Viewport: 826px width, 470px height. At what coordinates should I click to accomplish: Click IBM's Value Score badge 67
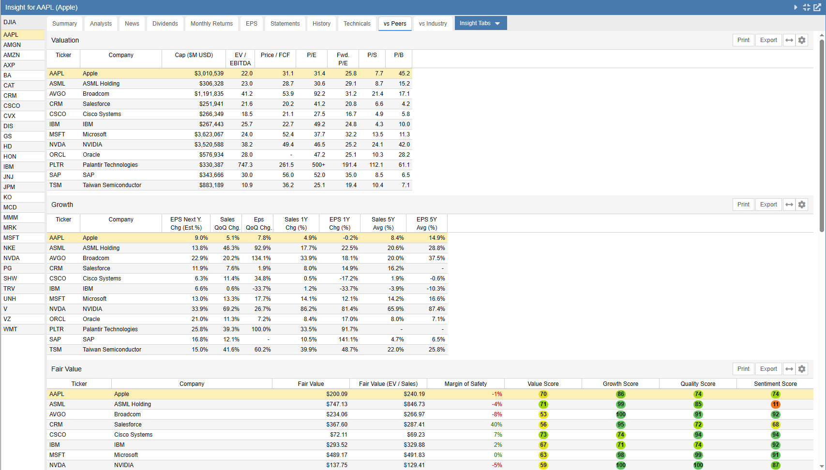[543, 445]
